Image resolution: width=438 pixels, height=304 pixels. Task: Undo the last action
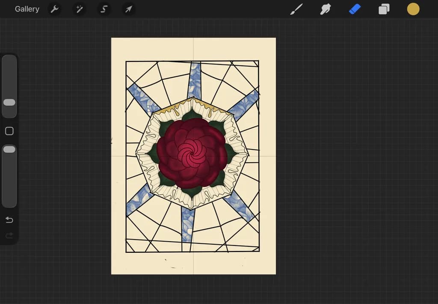(9, 220)
